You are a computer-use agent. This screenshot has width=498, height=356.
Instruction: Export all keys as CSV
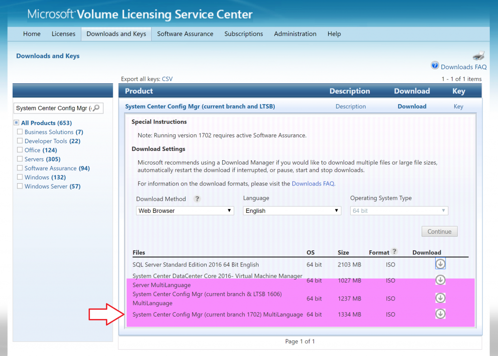point(167,79)
